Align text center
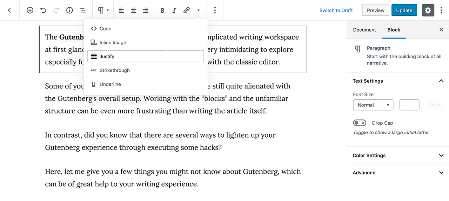The width and height of the screenshot is (449, 201). coord(134,11)
